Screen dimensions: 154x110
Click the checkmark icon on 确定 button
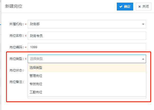[x=121, y=7]
